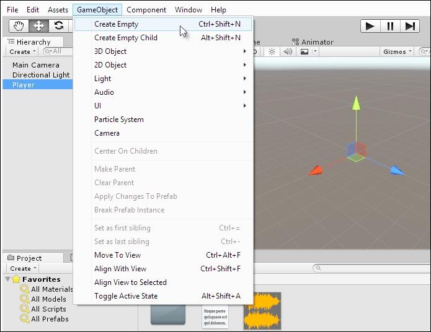This screenshot has height=332, width=431.
Task: Open the Help menu
Action: pyautogui.click(x=218, y=10)
